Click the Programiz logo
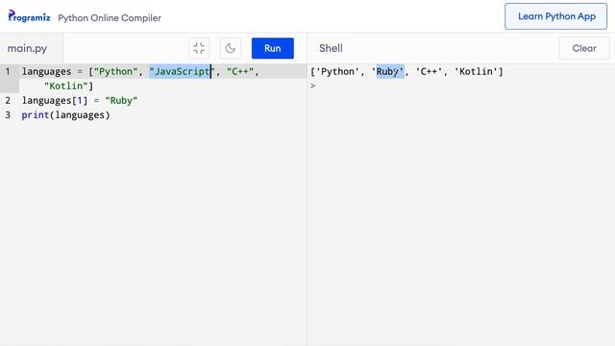The image size is (615, 346). (29, 16)
